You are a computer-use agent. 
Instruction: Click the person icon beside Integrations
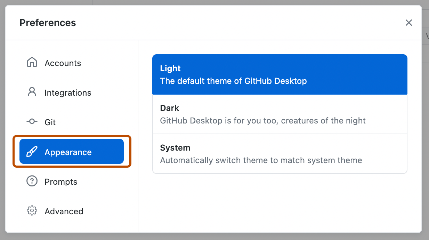tap(32, 92)
